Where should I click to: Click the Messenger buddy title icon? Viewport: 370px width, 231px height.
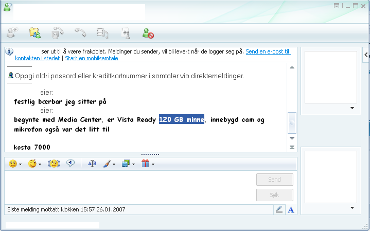click(8, 7)
